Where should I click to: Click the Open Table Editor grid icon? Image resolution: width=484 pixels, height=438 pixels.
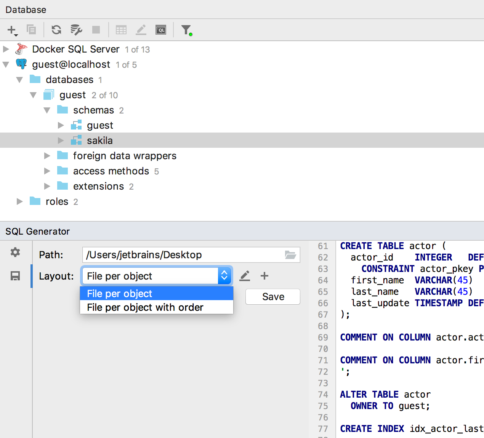pyautogui.click(x=121, y=30)
